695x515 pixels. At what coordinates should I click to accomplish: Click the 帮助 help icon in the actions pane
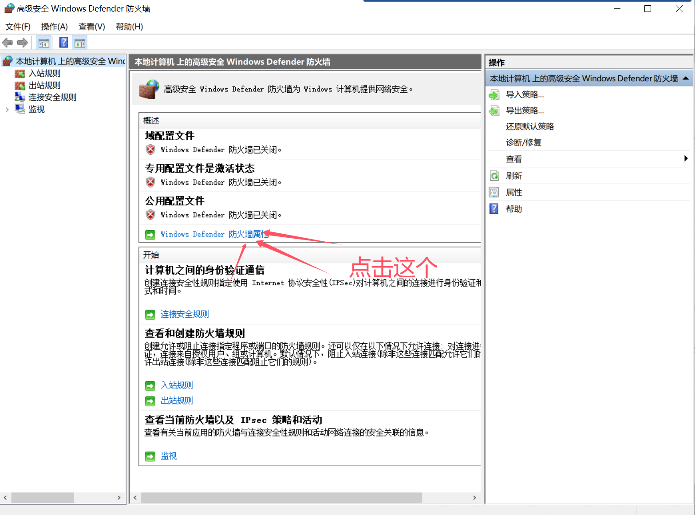(494, 208)
